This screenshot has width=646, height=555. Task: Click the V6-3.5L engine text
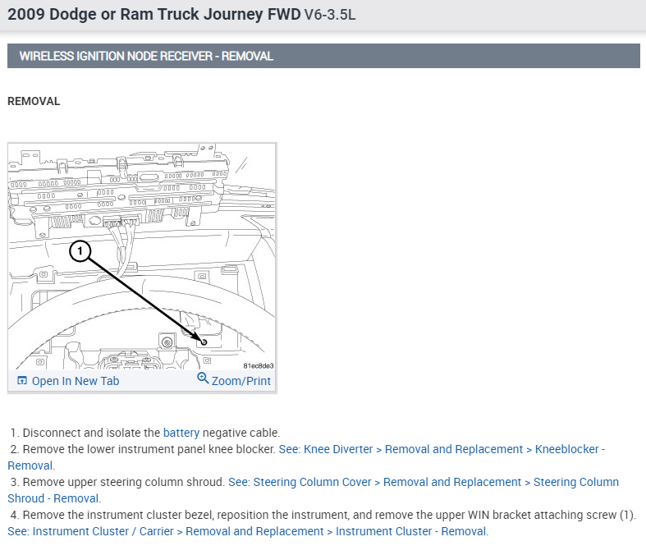(x=330, y=15)
